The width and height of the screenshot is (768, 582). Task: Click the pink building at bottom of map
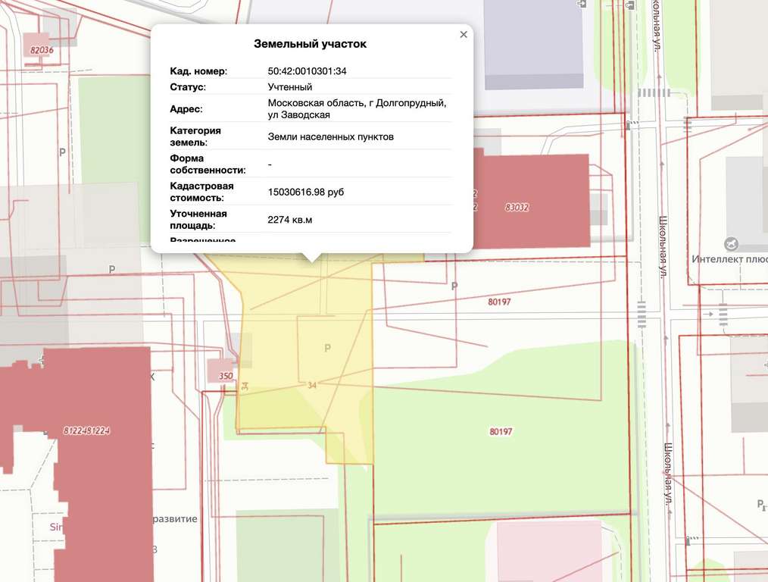point(548,551)
